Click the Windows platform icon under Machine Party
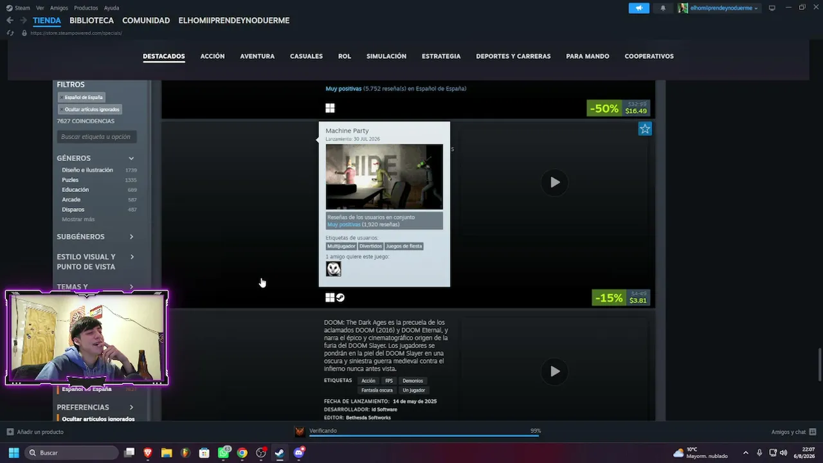The image size is (823, 463). [330, 297]
